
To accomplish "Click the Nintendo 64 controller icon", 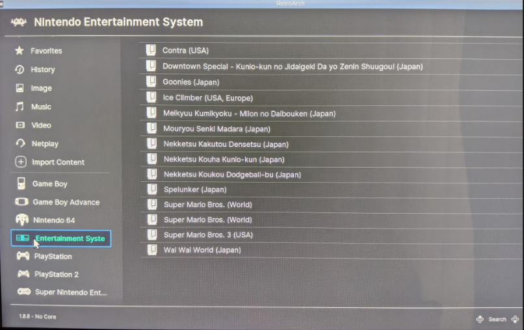I will (x=22, y=220).
